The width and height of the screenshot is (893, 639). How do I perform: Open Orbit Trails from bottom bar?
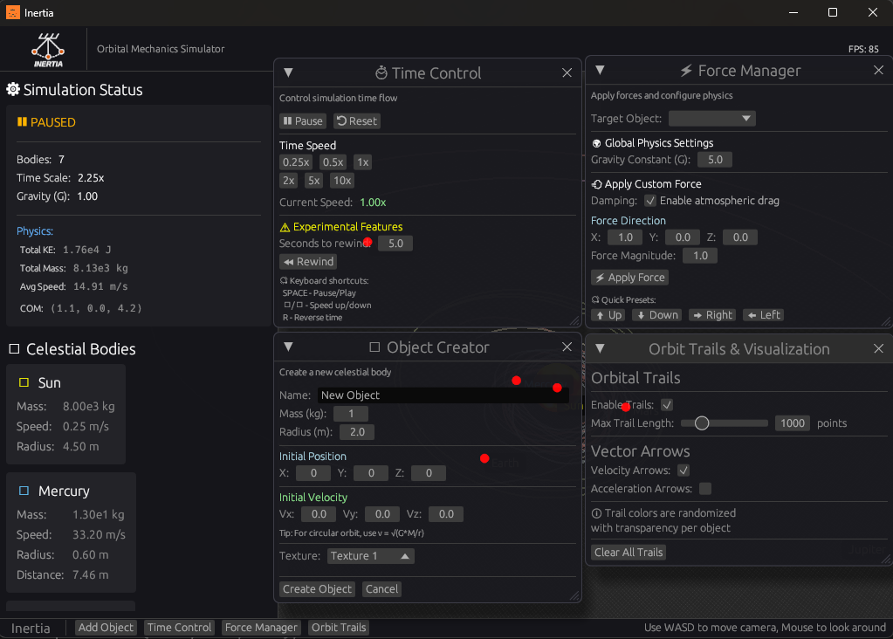point(339,628)
